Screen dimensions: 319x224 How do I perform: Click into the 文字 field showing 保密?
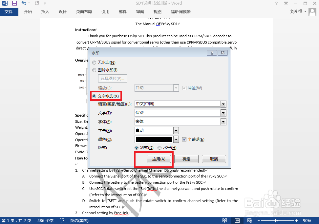(x=178, y=113)
